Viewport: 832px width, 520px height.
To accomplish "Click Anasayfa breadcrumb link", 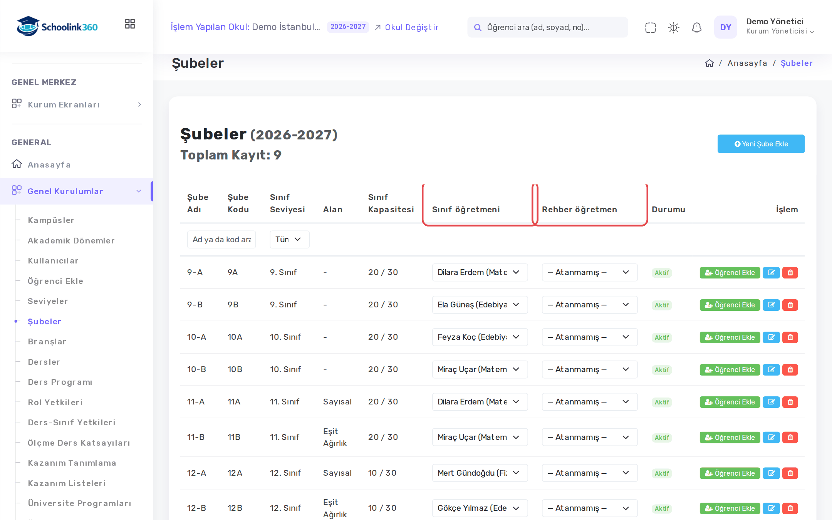I will point(747,63).
